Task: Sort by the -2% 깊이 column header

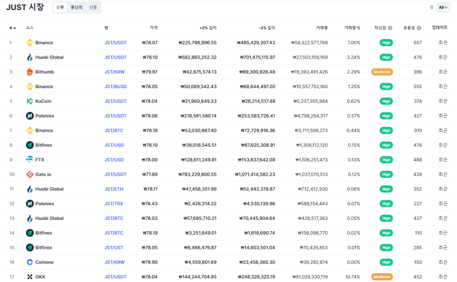Action: pos(267,28)
